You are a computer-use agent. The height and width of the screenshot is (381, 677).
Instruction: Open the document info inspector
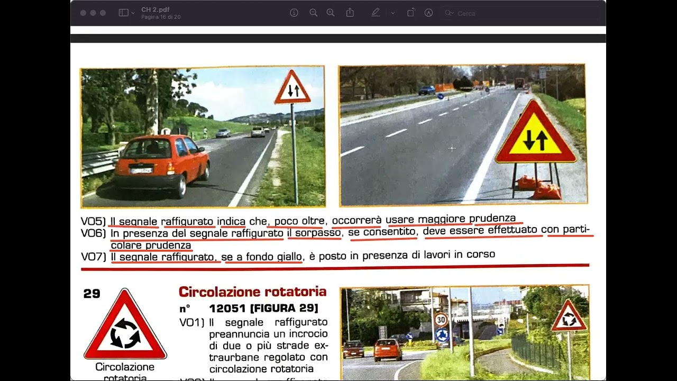(294, 13)
